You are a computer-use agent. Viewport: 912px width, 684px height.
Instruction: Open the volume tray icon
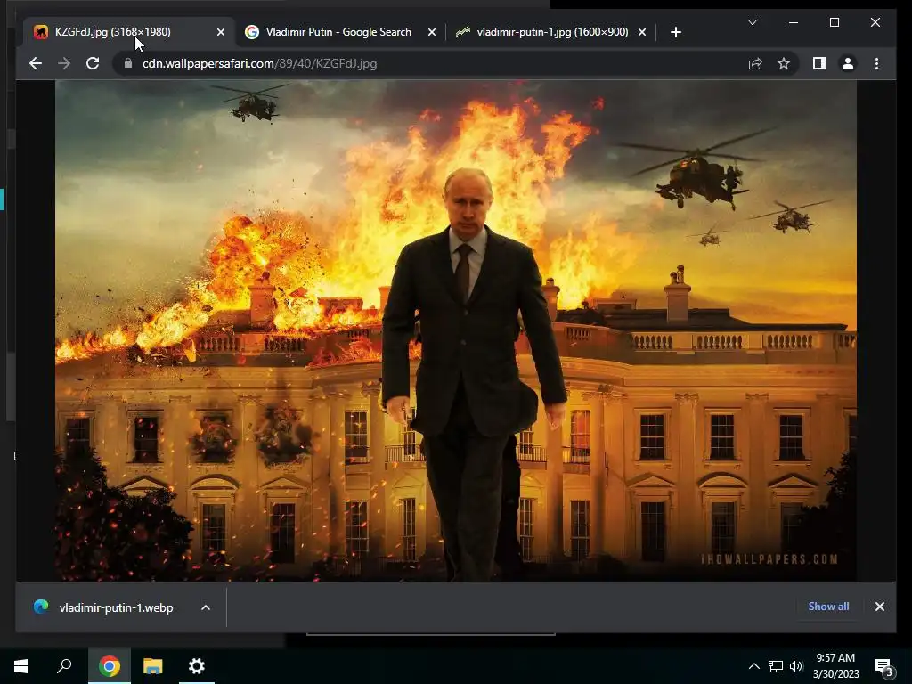[x=796, y=666]
